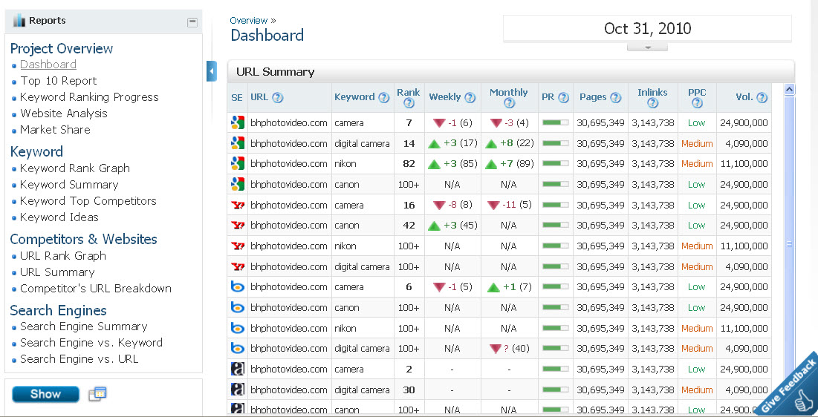This screenshot has height=417, width=818.
Task: Select Search Engine vs. Keyword report
Action: point(91,343)
